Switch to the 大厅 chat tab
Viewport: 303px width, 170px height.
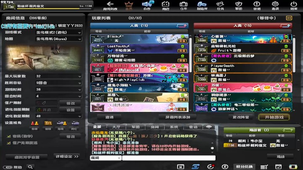tap(116, 127)
